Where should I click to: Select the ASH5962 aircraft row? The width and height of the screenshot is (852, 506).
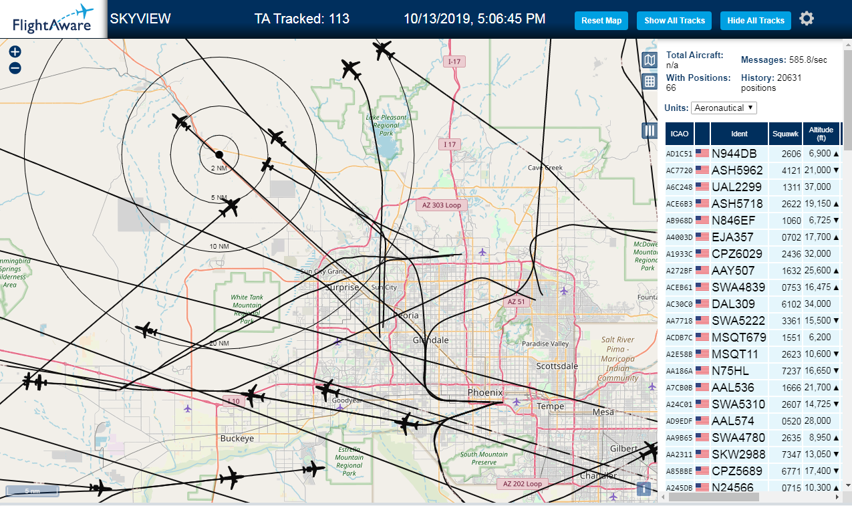753,170
